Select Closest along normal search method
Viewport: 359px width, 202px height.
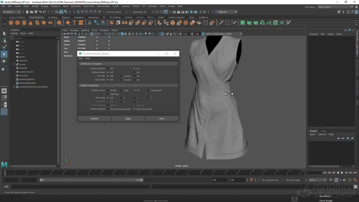pos(108,109)
